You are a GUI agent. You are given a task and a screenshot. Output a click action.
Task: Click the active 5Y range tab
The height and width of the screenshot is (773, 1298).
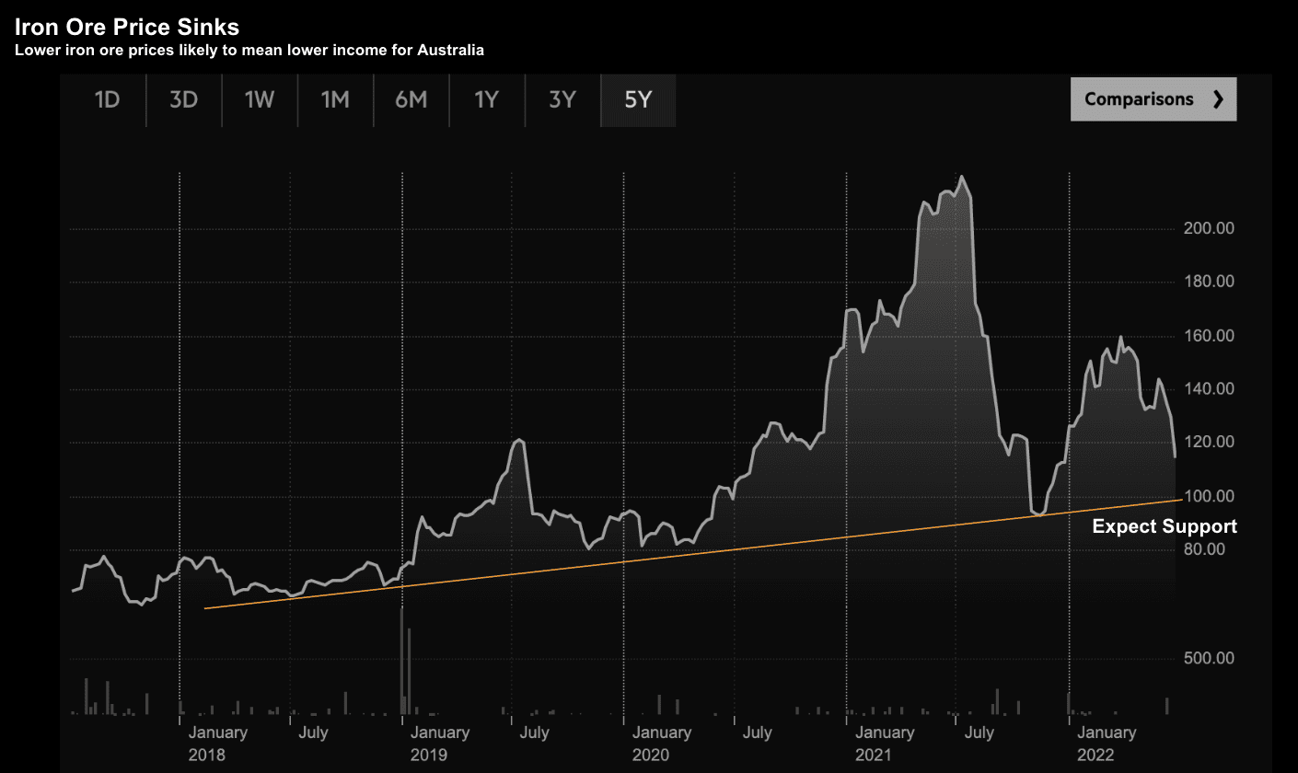click(638, 99)
